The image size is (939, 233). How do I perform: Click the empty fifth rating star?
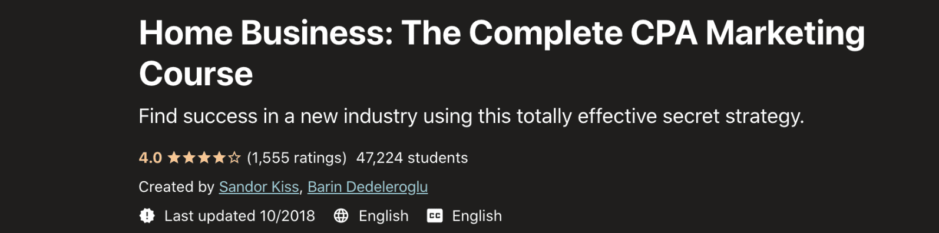coord(234,158)
